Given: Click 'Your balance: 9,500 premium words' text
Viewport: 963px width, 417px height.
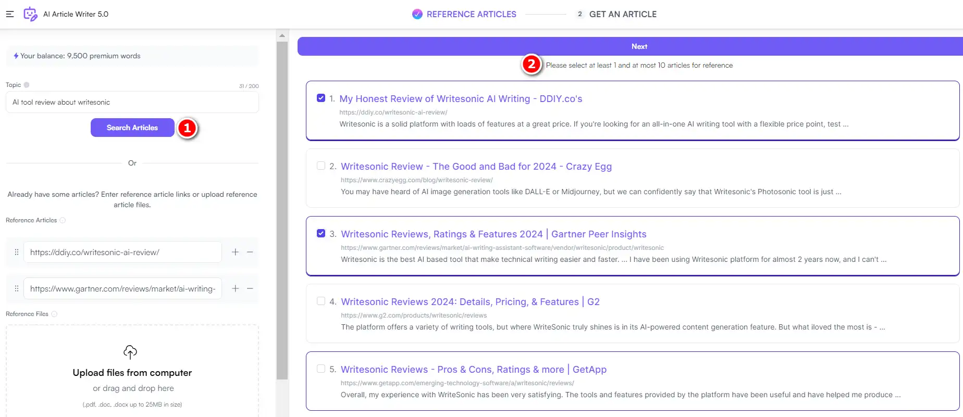Looking at the screenshot, I should coord(80,56).
